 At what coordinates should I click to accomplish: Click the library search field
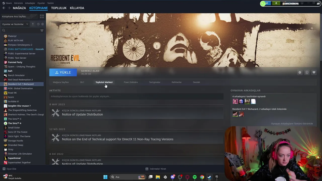tap(22, 30)
